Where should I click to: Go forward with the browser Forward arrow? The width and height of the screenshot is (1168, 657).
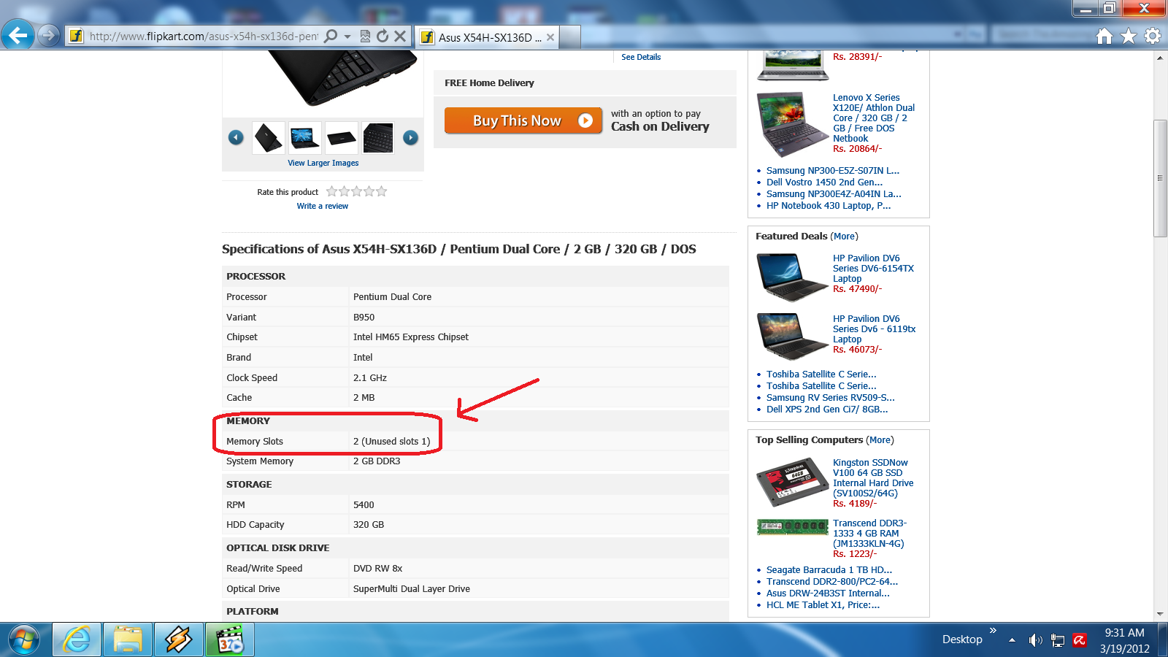48,34
